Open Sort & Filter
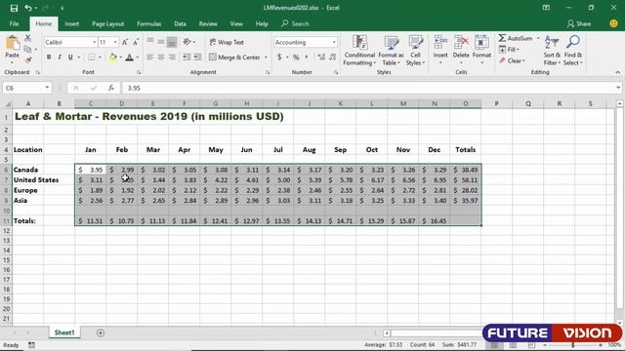This screenshot has width=625, height=351. coord(552,51)
